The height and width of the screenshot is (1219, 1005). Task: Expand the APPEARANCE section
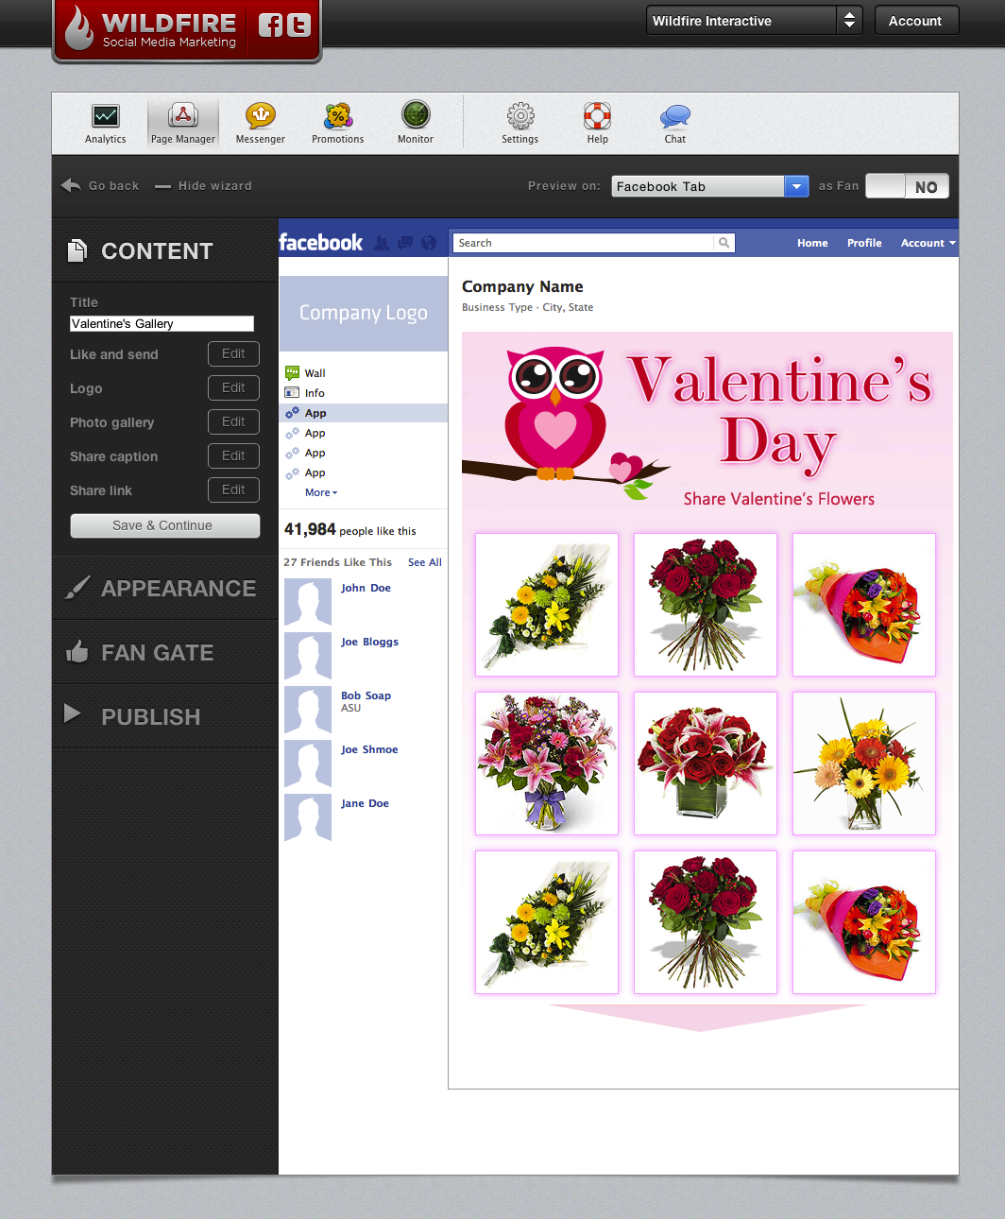click(x=165, y=588)
